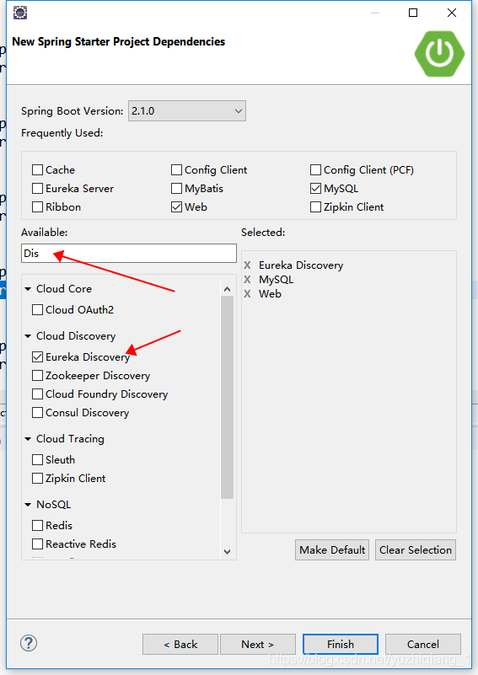
Task: Check the Redis dependency
Action: [x=37, y=526]
